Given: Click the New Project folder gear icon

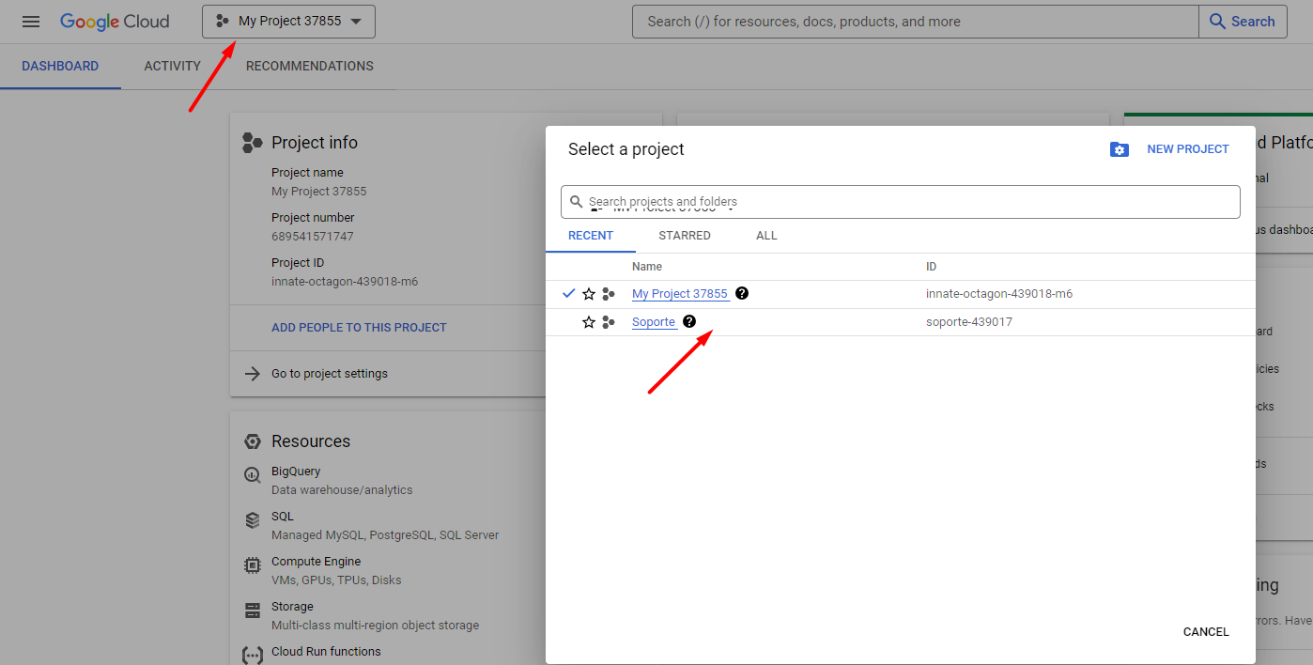Looking at the screenshot, I should pyautogui.click(x=1120, y=149).
